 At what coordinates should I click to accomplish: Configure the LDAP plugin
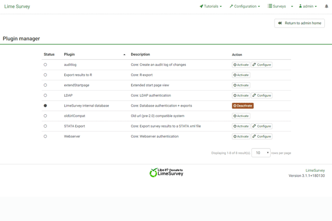coord(262,96)
